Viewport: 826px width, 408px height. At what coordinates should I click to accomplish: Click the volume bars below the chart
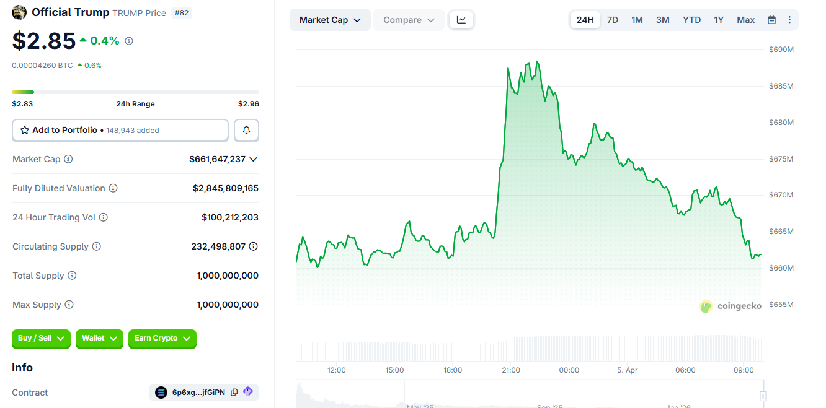[527, 348]
